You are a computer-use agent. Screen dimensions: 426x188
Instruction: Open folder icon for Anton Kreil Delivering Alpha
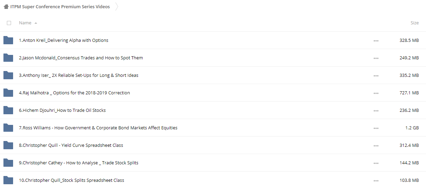8,40
